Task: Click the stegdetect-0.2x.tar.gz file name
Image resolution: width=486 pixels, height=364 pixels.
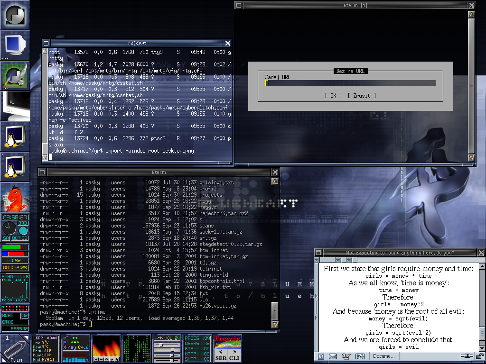Action: coord(231,244)
